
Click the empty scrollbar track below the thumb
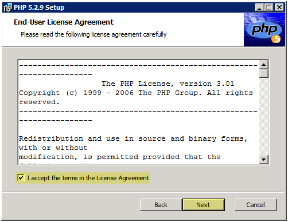[x=264, y=116]
